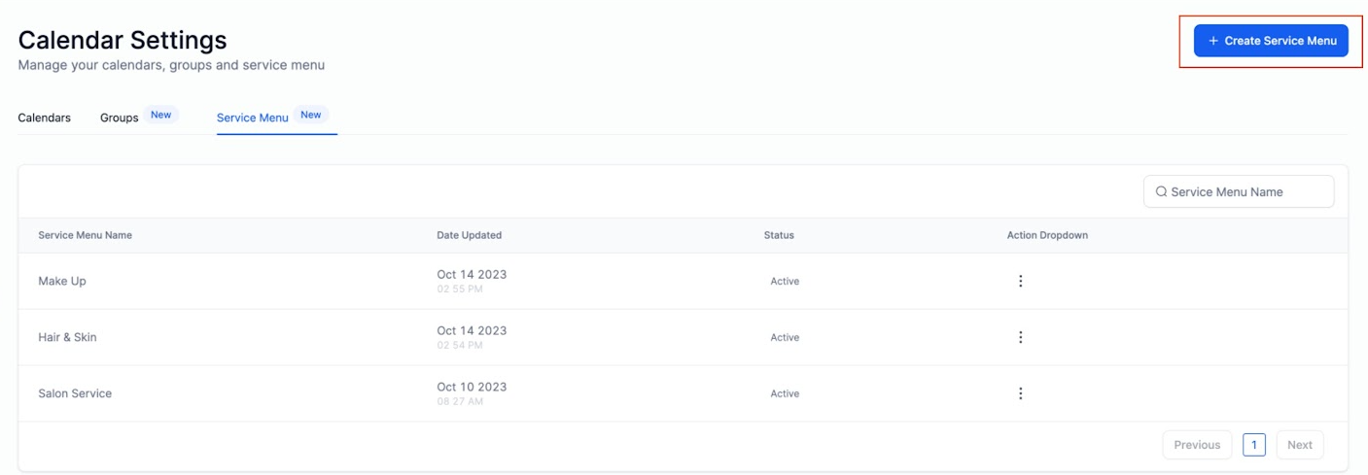
Task: Open three-dot actions for Salon Service
Action: coord(1020,393)
